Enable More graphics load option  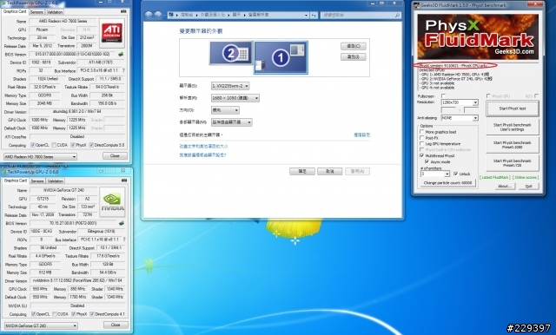click(422, 132)
